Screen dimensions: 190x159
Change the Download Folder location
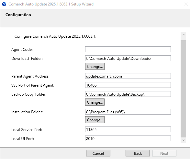(x=95, y=66)
